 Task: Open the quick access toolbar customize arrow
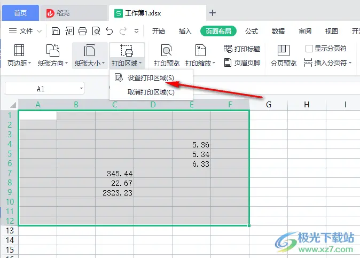136,31
